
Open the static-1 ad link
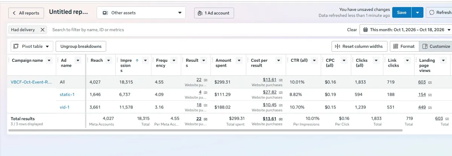[67, 95]
